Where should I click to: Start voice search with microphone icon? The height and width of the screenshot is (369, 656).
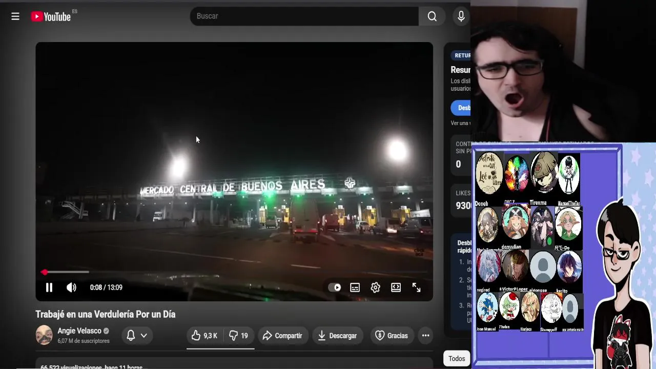pyautogui.click(x=461, y=16)
